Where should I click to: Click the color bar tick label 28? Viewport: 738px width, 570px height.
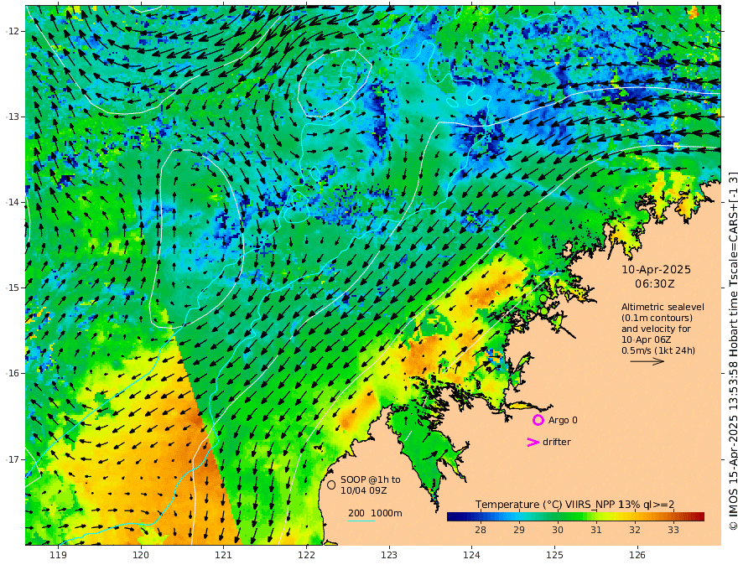[x=480, y=530]
